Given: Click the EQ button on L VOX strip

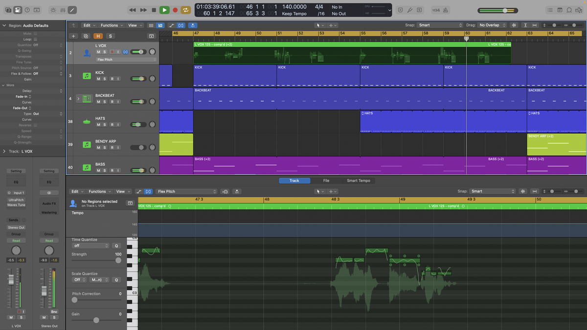Looking at the screenshot, I should [16, 182].
